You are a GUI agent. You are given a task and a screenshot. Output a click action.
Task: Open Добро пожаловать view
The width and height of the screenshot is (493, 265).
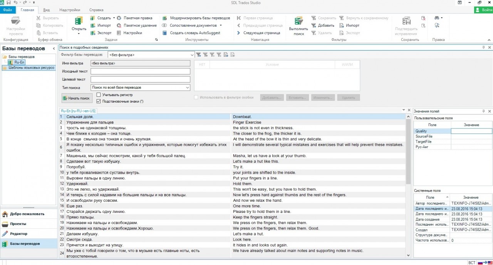(x=29, y=214)
